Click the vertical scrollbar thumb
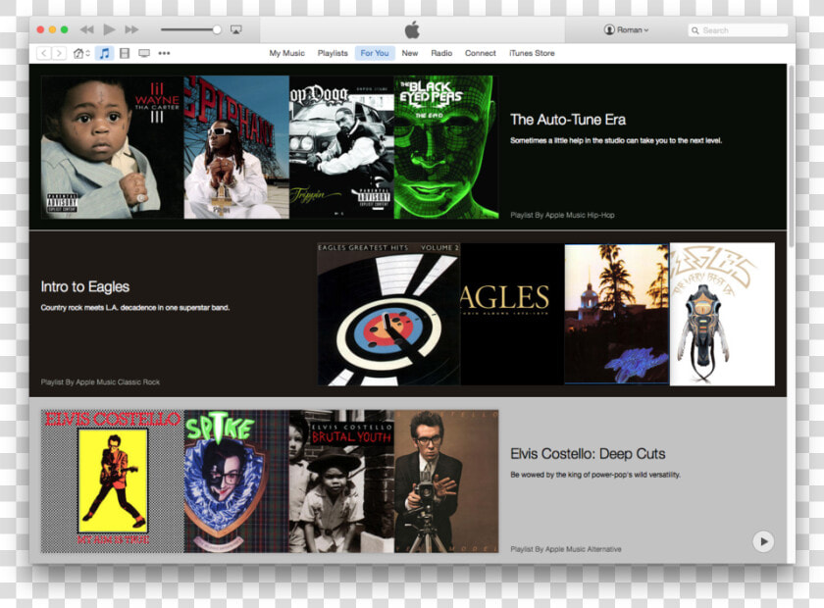This screenshot has height=608, width=824. coord(792,156)
